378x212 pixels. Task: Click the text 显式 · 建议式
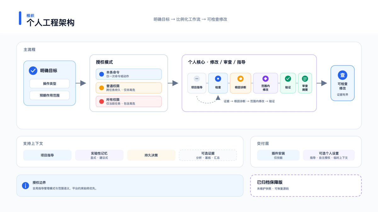[99, 158]
